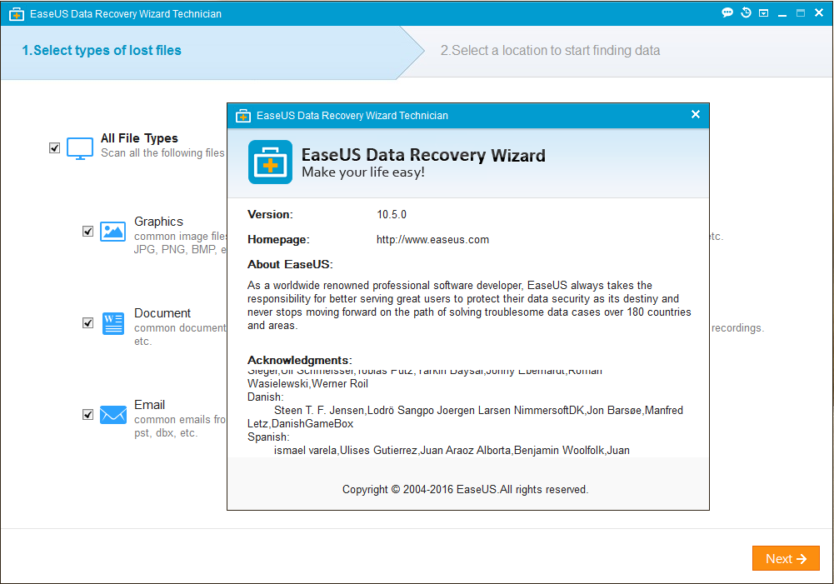The width and height of the screenshot is (834, 584).
Task: Click the 'Email' label text
Action: tap(149, 405)
